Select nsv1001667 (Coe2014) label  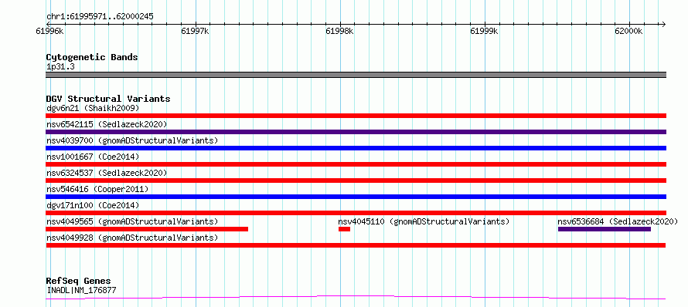[x=93, y=157]
